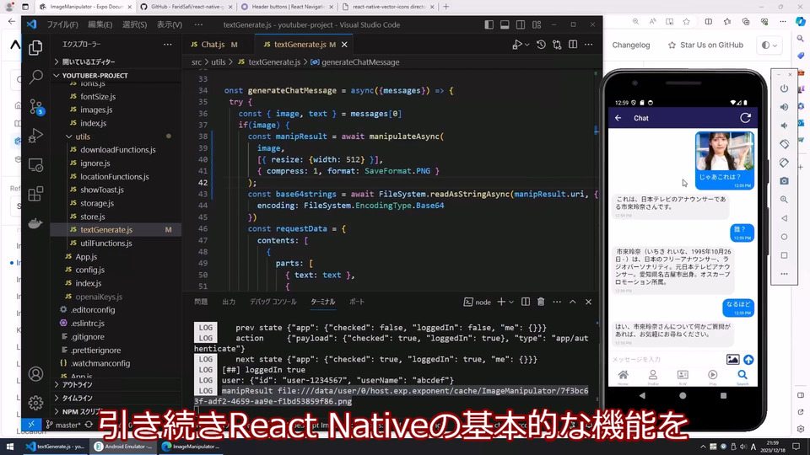Screen dimensions: 810x455
Task: Switch to the 問題 panel tab
Action: pyautogui.click(x=201, y=302)
